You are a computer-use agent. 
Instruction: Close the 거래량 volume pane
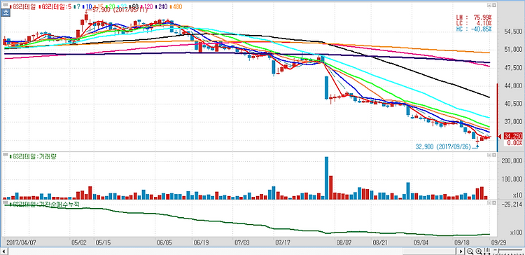[493, 155]
